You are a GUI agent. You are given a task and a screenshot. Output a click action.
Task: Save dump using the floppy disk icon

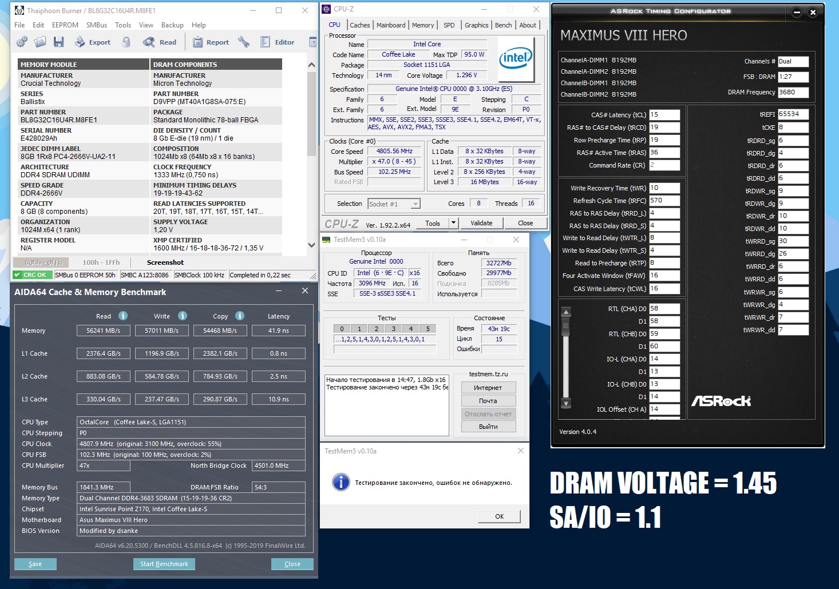click(58, 42)
